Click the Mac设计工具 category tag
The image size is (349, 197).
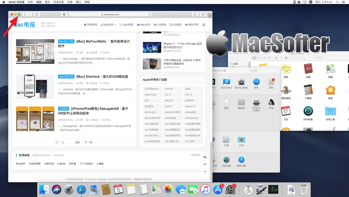pyautogui.click(x=66, y=41)
